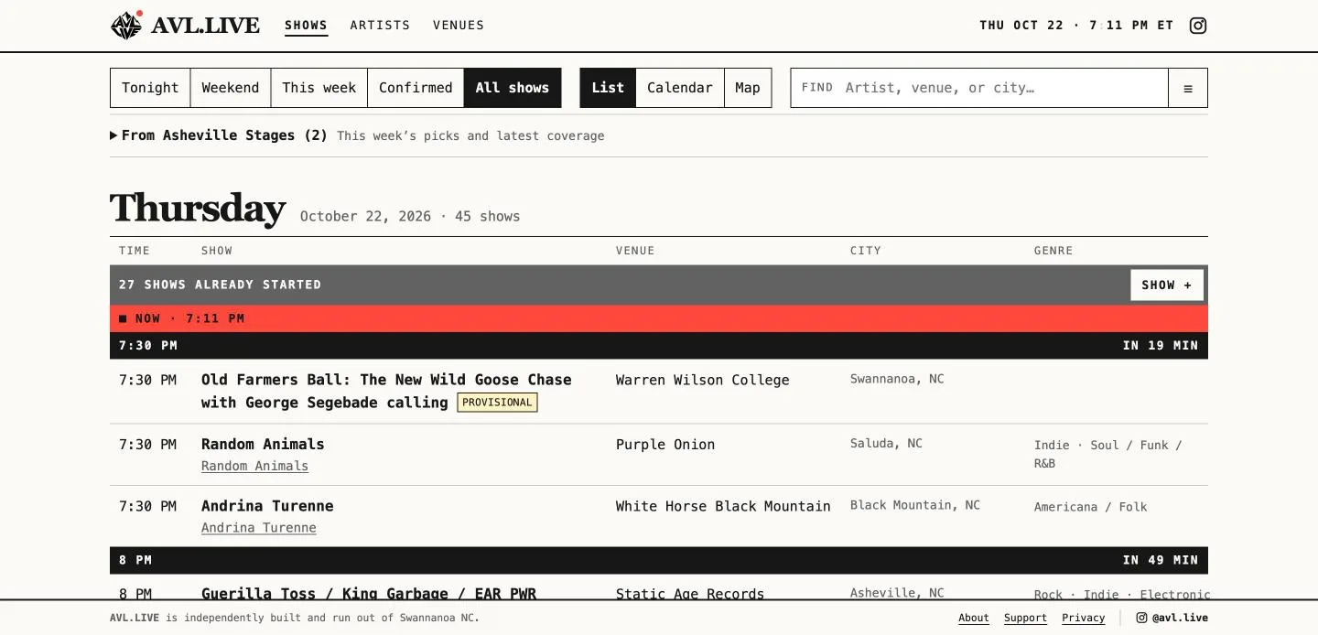Image resolution: width=1318 pixels, height=635 pixels.
Task: Select the All shows filter
Action: click(513, 88)
